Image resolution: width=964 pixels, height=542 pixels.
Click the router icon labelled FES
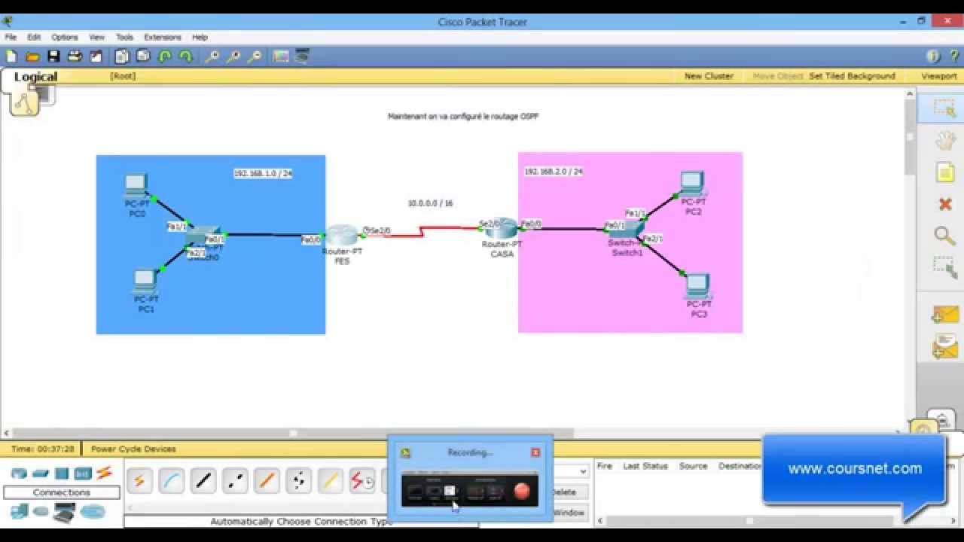click(x=342, y=235)
